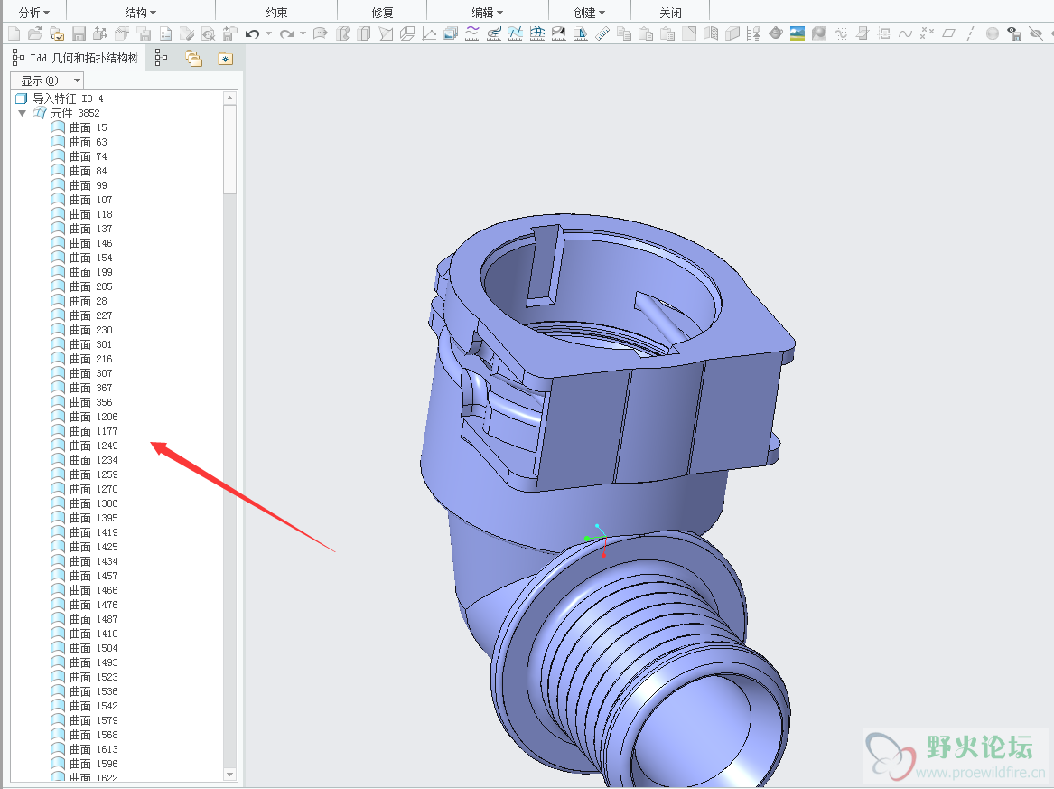Select tree row 曲面 1249
Image resolution: width=1054 pixels, height=789 pixels.
[x=84, y=446]
